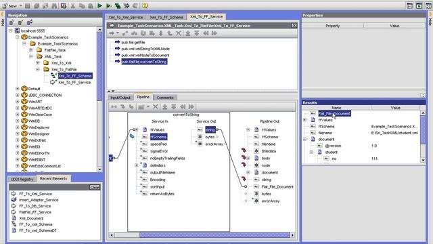Close the Xml_To_FF_Service editor pane
Viewport: 433px width, 244px height.
294,26
